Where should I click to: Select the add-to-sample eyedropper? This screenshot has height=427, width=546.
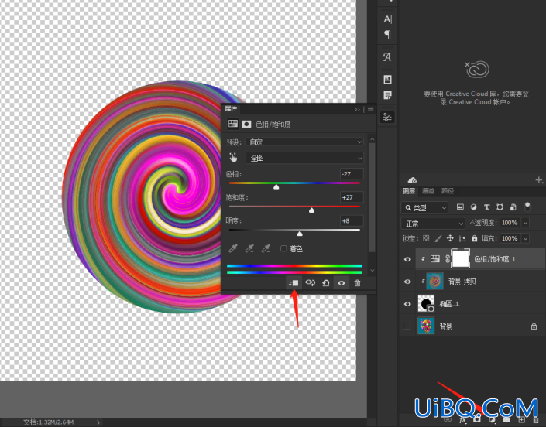point(249,248)
